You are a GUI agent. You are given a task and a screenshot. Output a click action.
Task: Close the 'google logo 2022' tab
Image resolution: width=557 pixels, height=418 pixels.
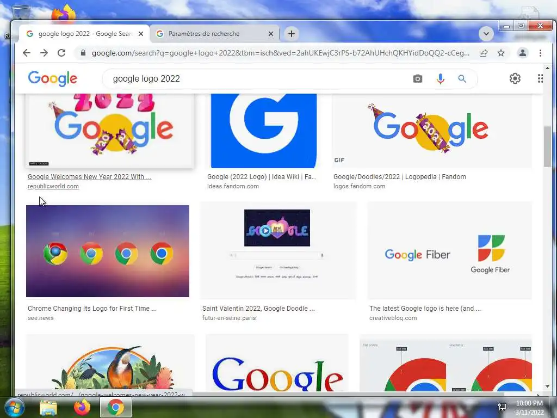coord(141,34)
